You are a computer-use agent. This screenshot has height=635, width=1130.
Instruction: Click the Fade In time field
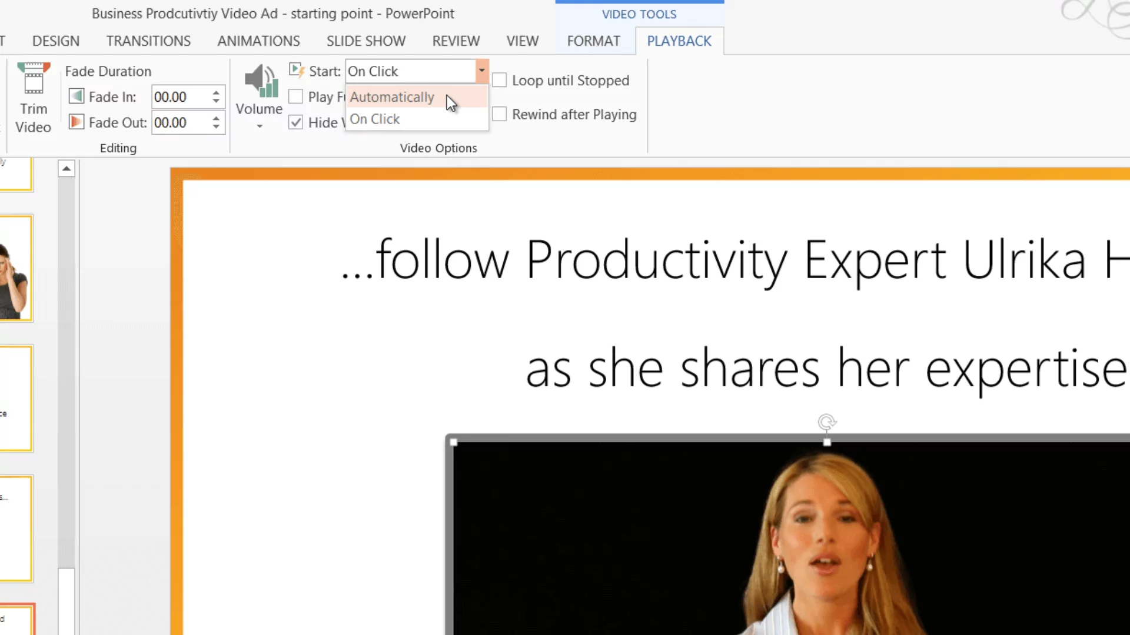179,96
